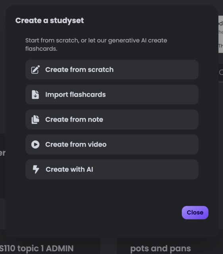Viewport: 223px width, 254px height.
Task: Click the pencil-and-paper icon for Create from scratch
Action: [x=35, y=69]
